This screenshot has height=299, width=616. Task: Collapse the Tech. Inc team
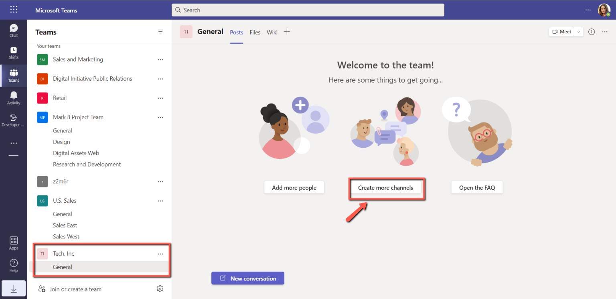(x=63, y=254)
